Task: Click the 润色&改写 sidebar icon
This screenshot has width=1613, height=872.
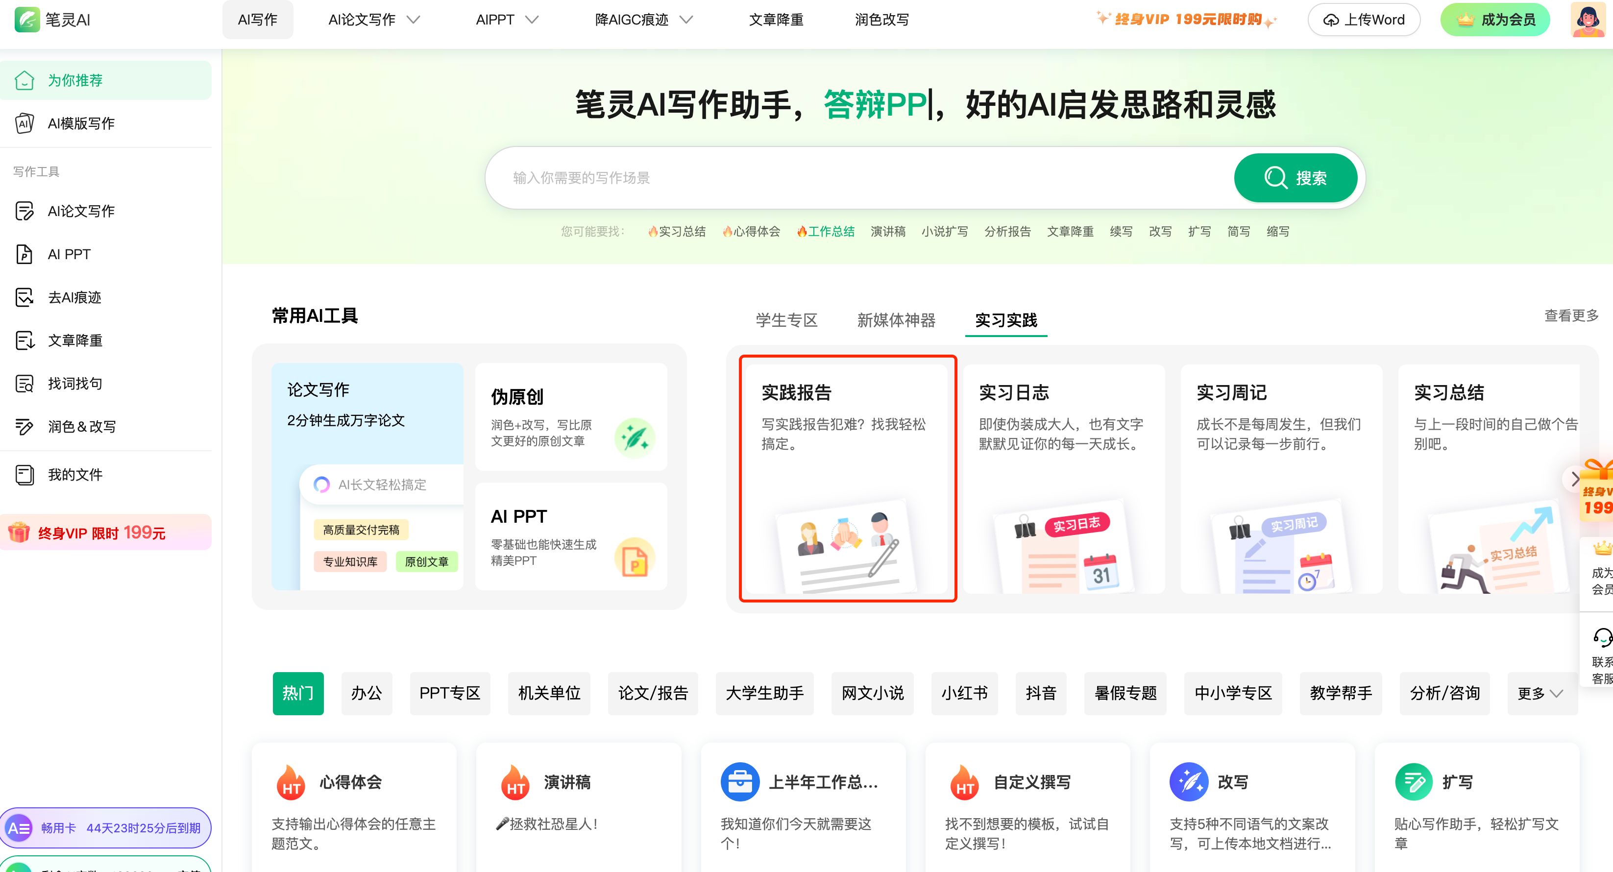Action: click(24, 427)
